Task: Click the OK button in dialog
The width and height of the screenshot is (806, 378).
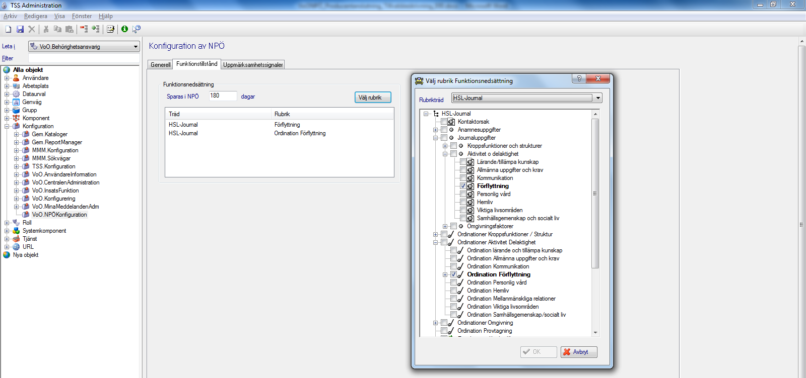Action: (539, 352)
